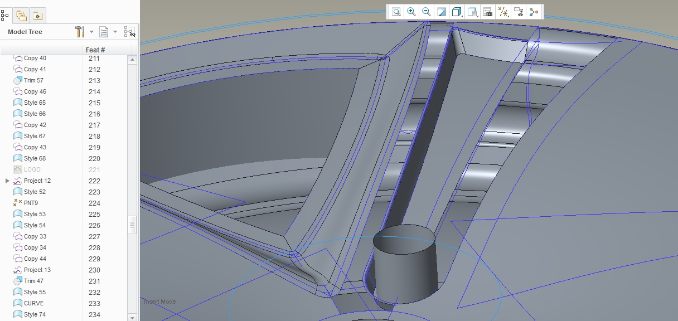Select the Style 66 feature
678x321 pixels.
[x=35, y=114]
